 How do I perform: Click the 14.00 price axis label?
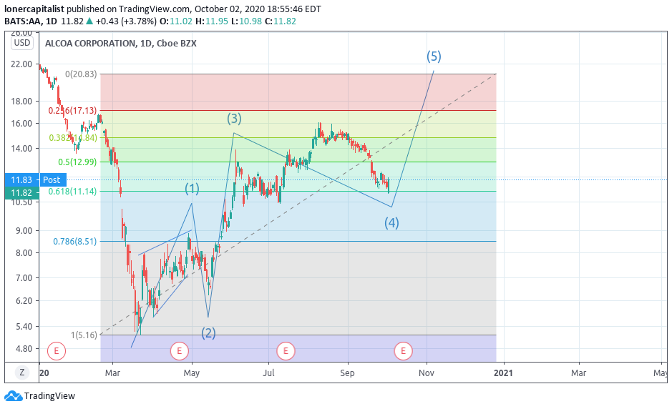(x=21, y=149)
